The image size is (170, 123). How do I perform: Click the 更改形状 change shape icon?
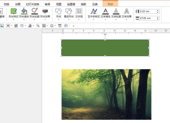(69, 11)
